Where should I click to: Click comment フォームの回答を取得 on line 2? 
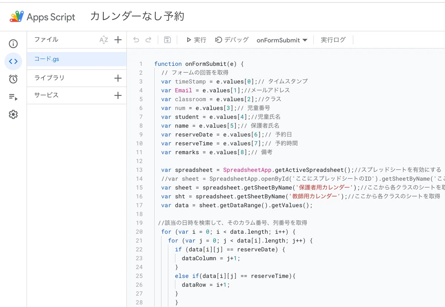tap(195, 73)
